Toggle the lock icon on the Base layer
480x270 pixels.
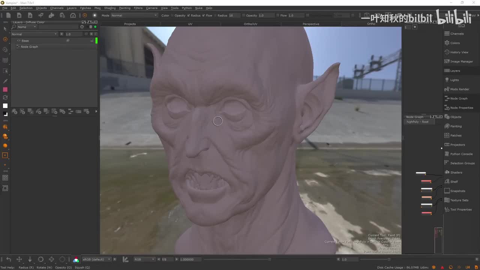(x=92, y=40)
